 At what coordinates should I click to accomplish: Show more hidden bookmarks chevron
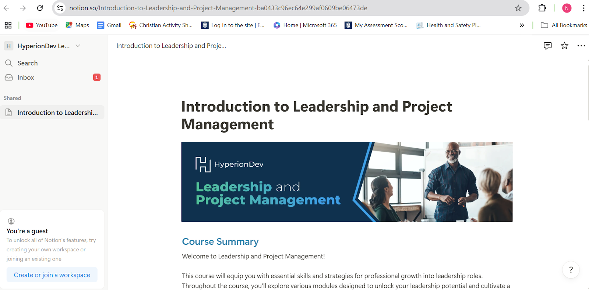coord(522,25)
